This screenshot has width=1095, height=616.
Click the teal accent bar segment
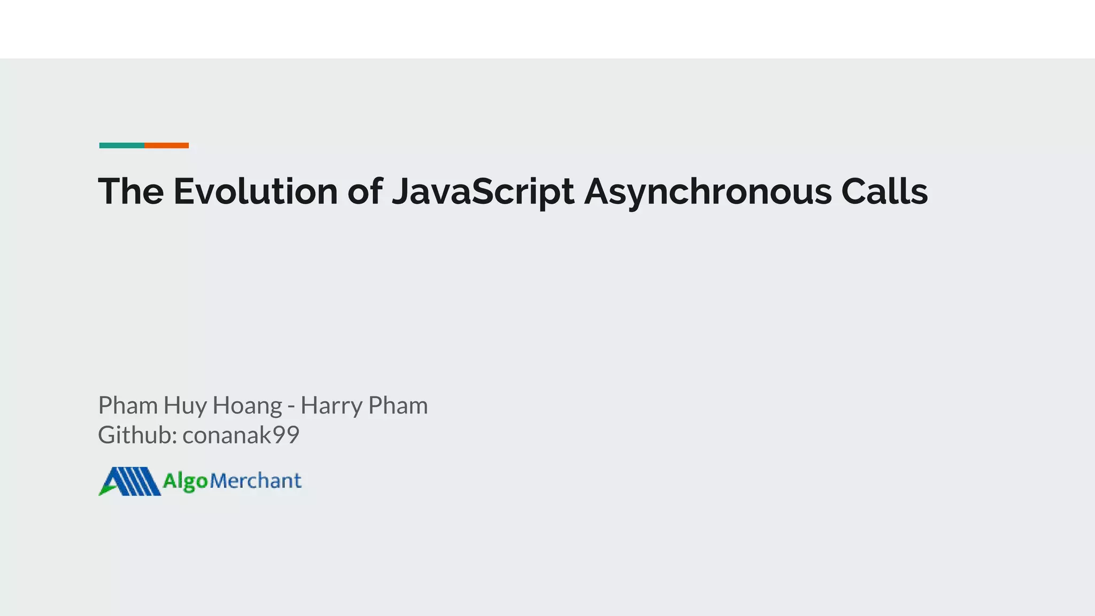click(x=122, y=145)
